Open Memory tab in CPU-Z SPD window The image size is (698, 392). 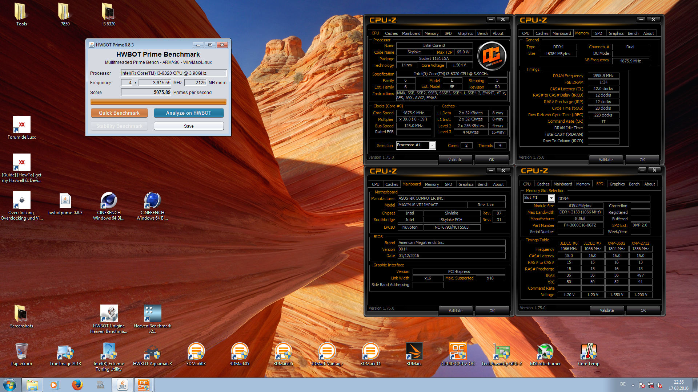(583, 184)
